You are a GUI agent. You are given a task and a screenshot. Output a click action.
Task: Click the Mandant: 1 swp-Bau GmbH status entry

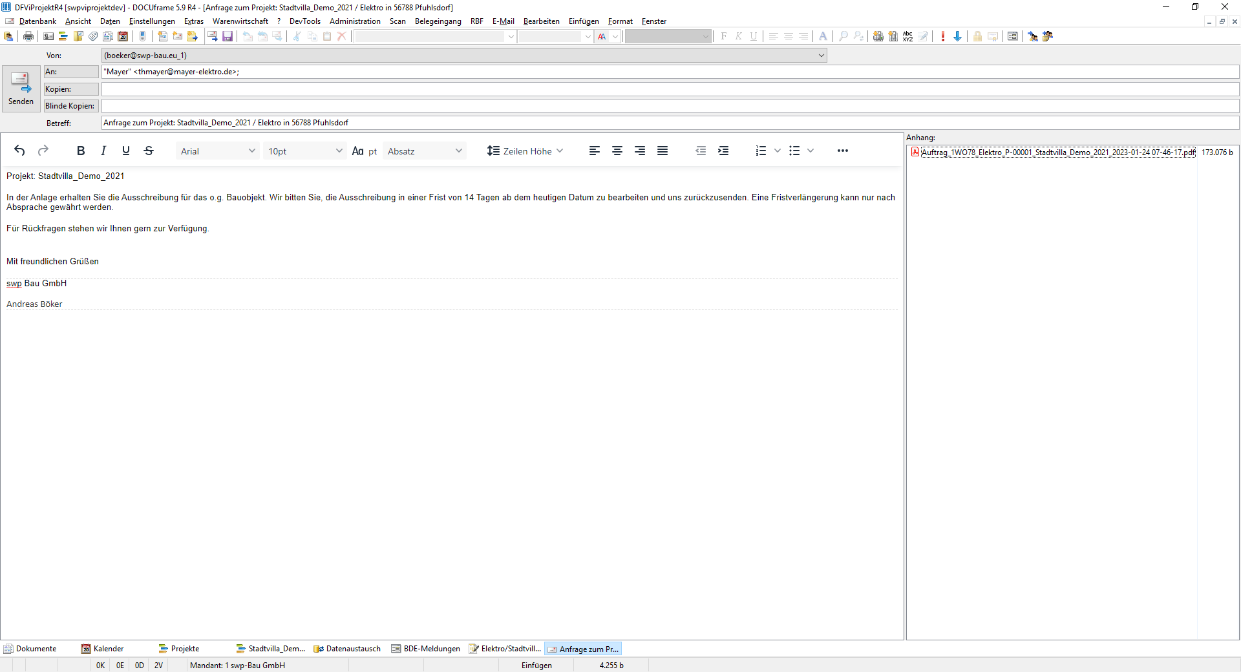237,666
